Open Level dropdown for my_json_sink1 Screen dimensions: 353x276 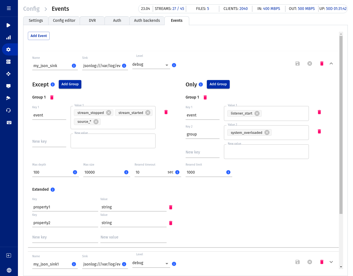point(151,263)
